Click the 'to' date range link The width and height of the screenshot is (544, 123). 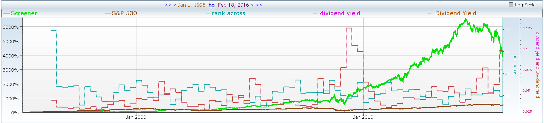(x=212, y=5)
